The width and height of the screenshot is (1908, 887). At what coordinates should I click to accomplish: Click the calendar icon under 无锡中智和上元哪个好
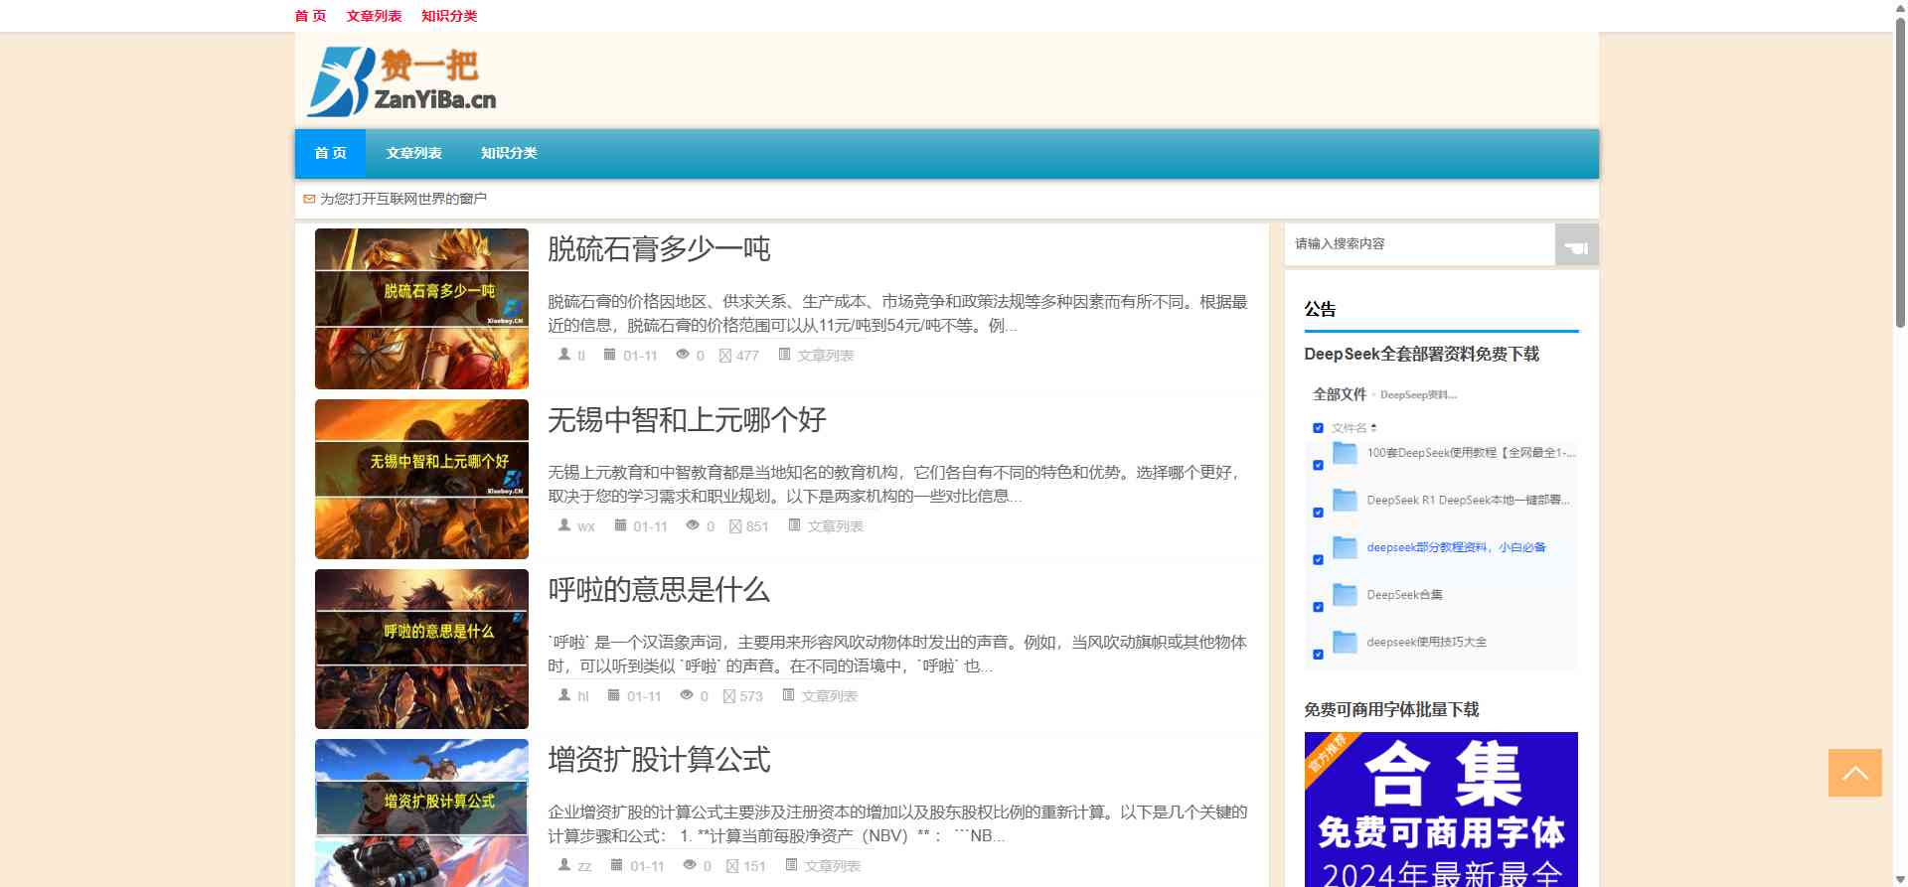(x=620, y=525)
